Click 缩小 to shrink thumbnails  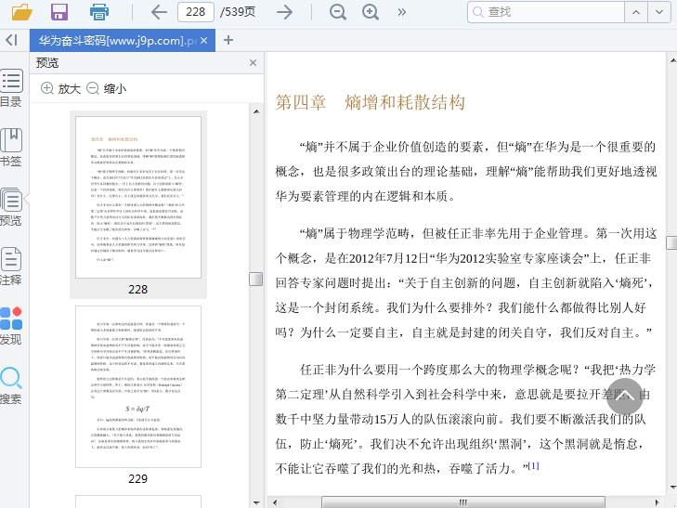106,88
